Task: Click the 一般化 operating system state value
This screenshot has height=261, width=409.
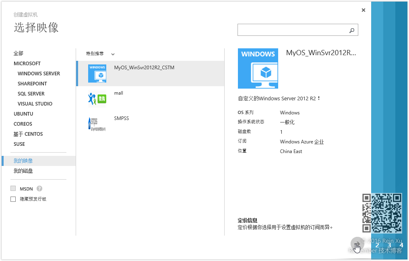Action: [287, 122]
